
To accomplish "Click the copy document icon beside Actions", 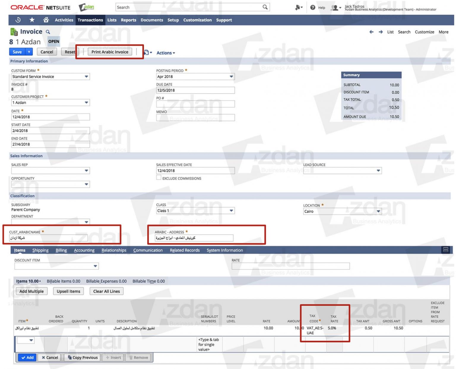I will (146, 52).
